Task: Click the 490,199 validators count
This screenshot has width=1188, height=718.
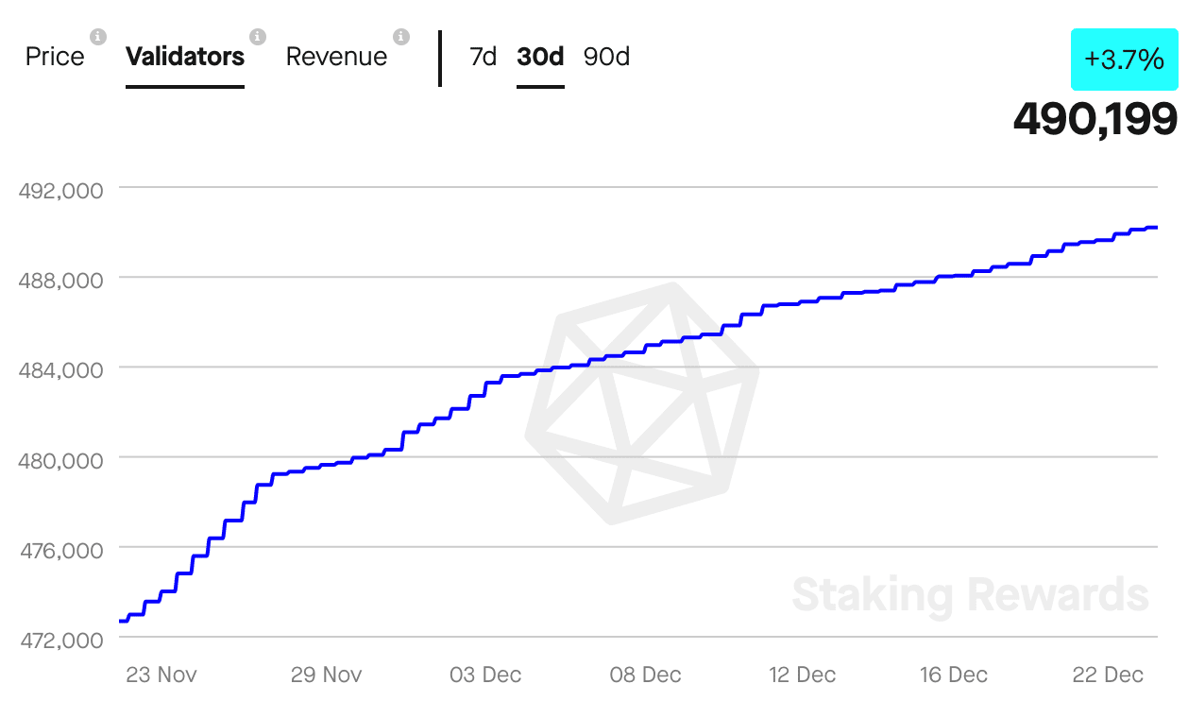Action: 1095,119
